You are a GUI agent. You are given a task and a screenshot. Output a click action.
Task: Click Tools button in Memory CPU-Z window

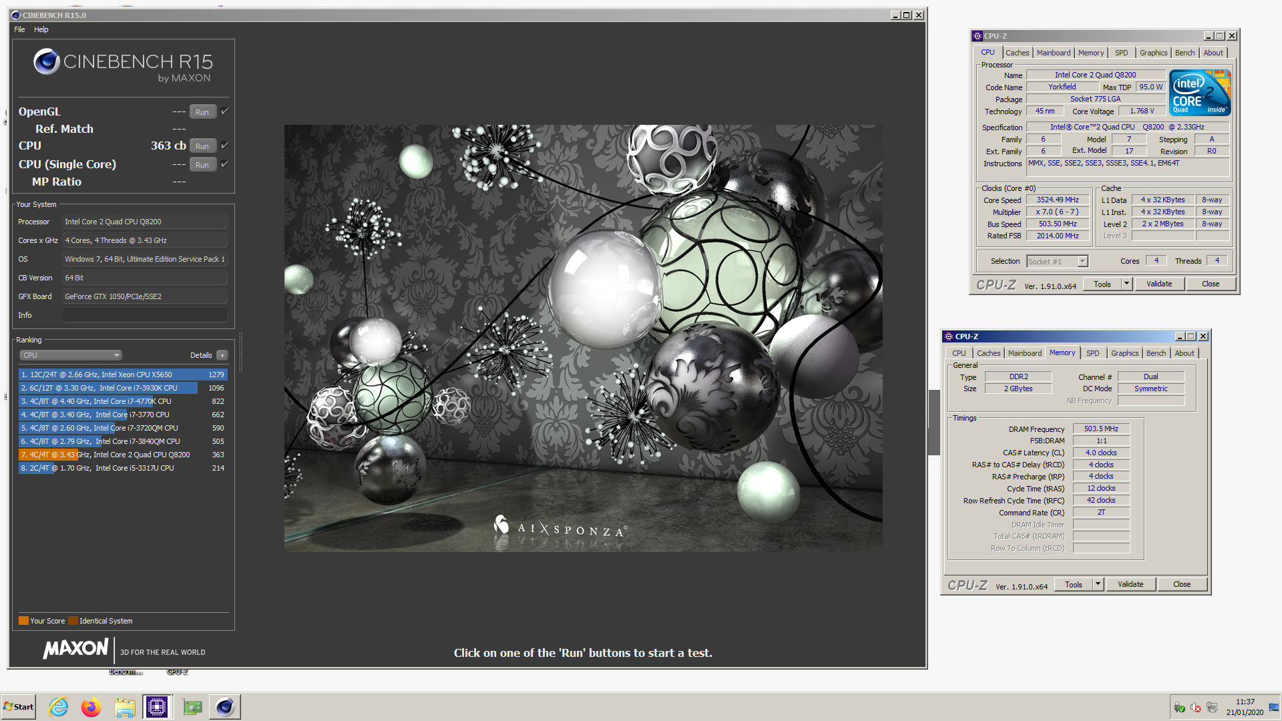(1074, 584)
